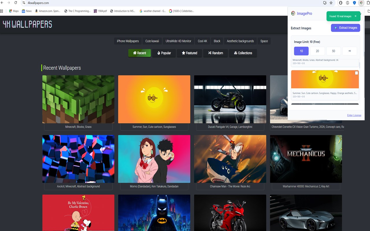Toggle the ImagePro extension toolbar icon
This screenshot has height=231, width=370.
(361, 3)
